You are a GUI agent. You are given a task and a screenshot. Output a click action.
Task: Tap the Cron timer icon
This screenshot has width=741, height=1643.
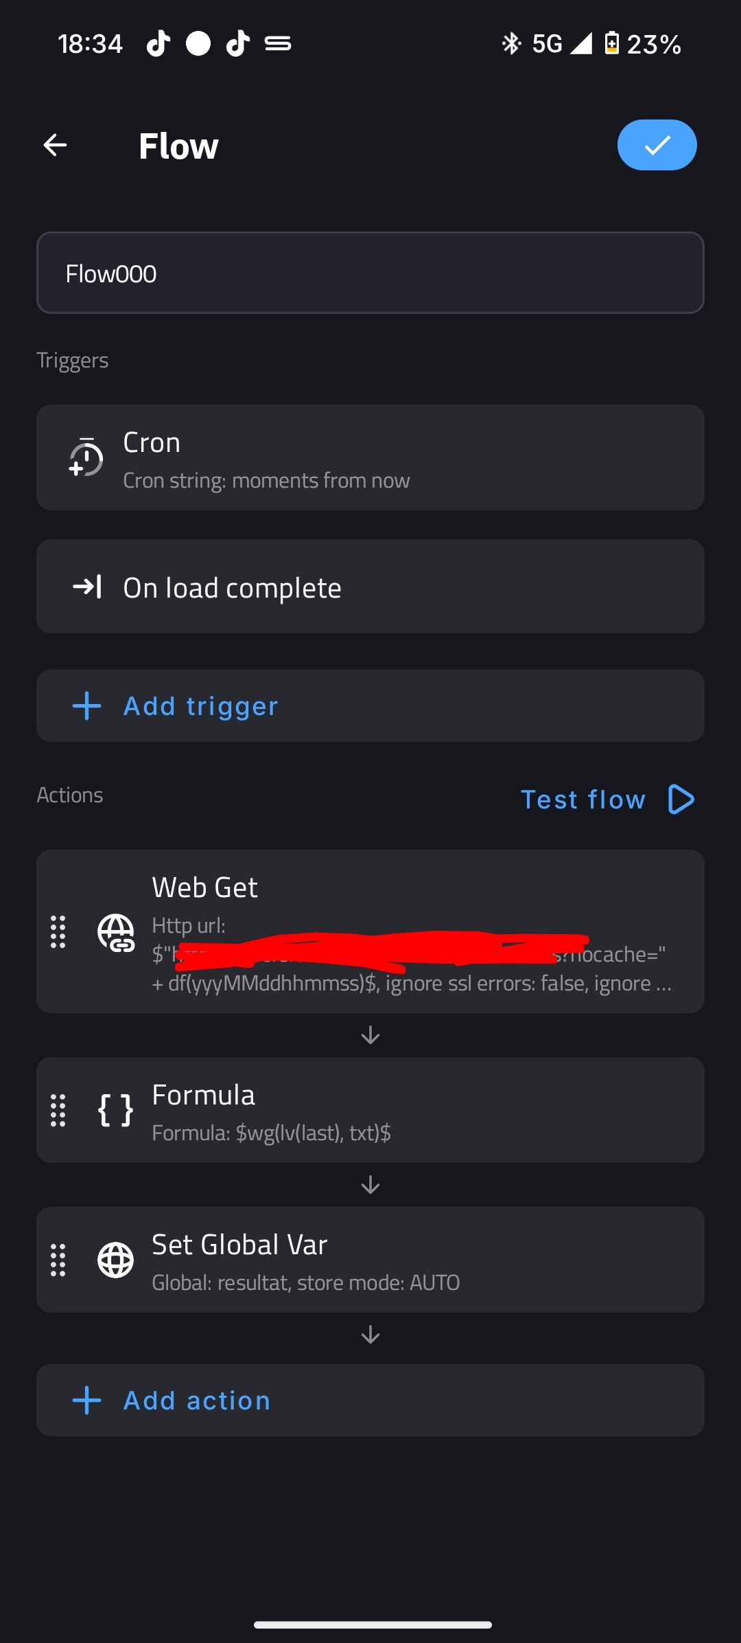86,457
